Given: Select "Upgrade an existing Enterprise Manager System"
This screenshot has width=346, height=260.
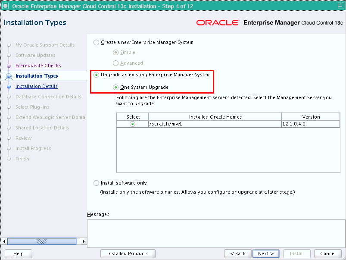Looking at the screenshot, I should click(96, 75).
